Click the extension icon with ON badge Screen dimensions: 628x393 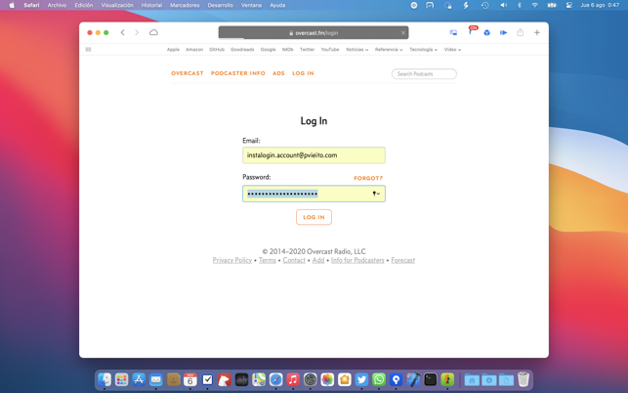pos(471,31)
